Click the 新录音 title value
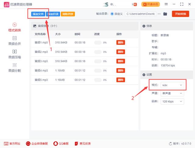Viewport: 195px width, 148px height. click(165, 35)
